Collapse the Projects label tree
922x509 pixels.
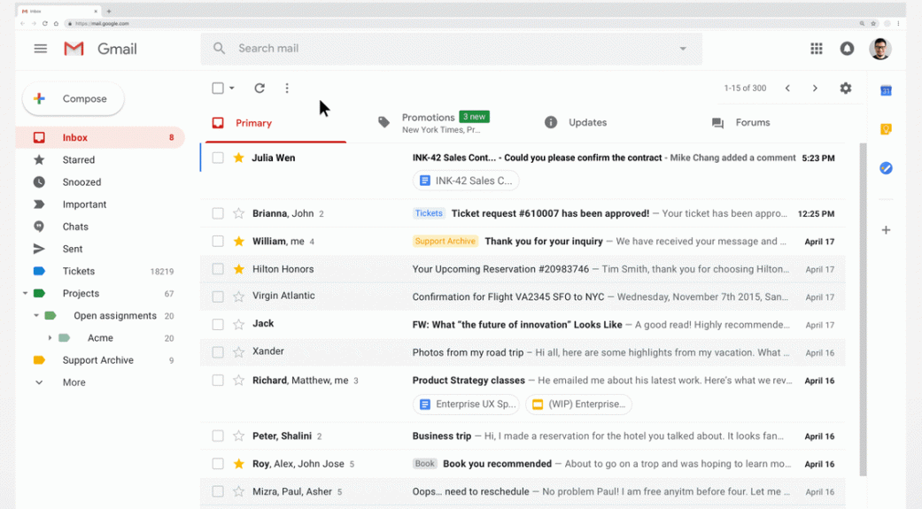coord(26,293)
